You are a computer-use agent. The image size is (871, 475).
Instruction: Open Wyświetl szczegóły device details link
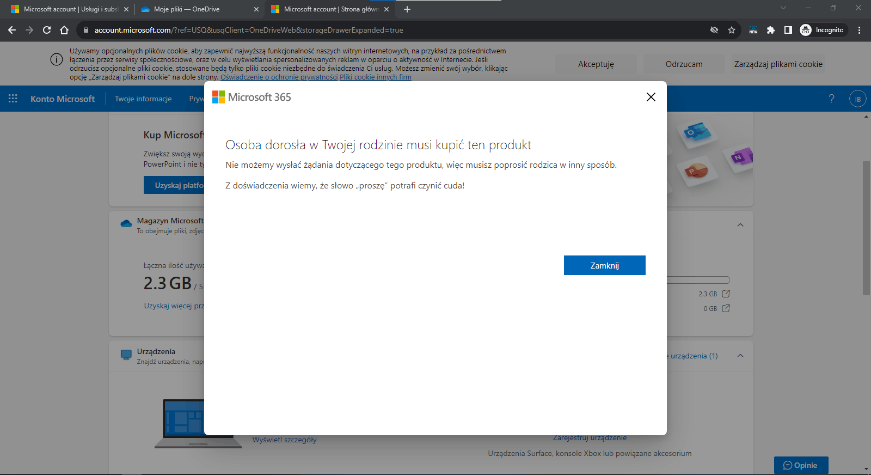coord(284,440)
